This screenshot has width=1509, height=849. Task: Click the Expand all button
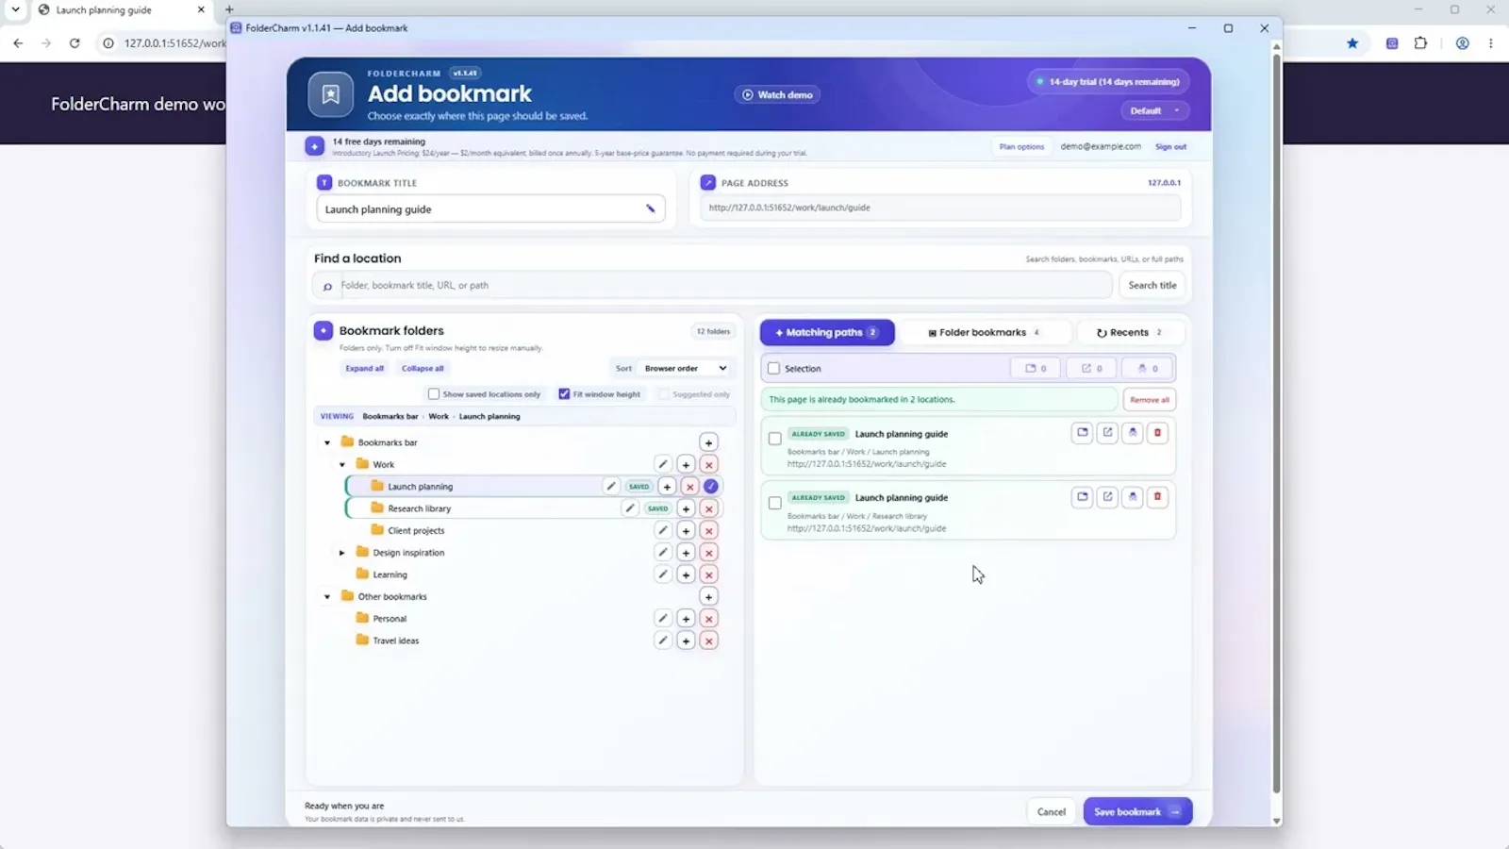point(364,369)
